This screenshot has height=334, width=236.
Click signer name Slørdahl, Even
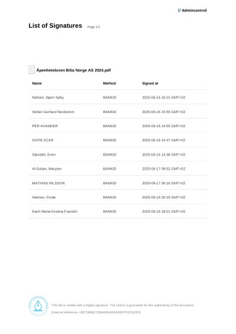44,154
